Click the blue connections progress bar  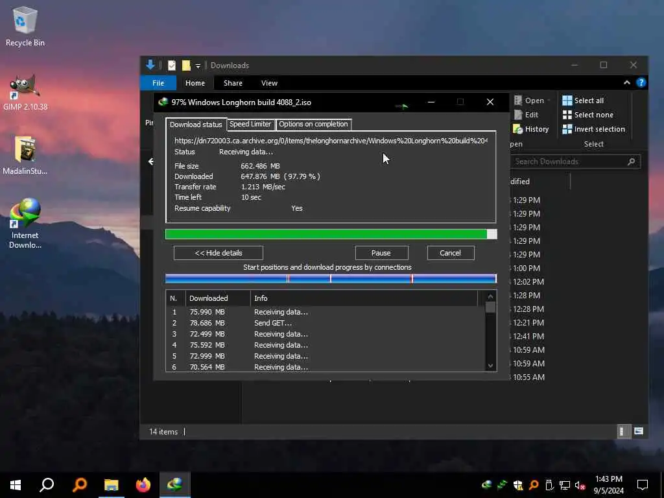(331, 279)
